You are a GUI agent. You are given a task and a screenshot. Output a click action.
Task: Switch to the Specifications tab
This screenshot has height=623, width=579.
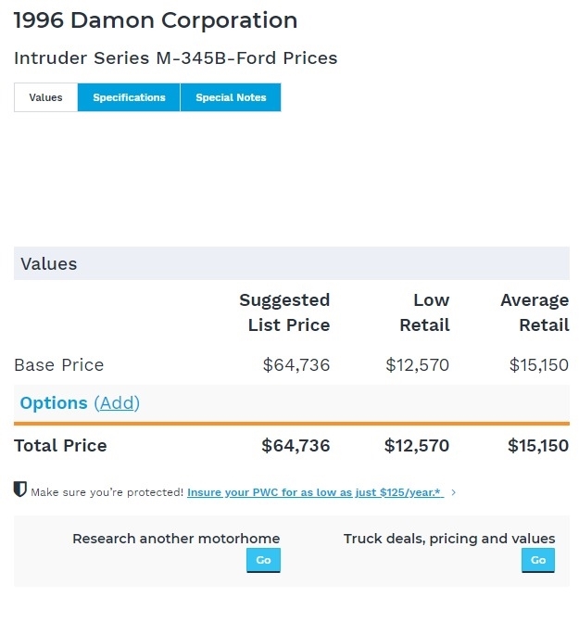click(129, 97)
